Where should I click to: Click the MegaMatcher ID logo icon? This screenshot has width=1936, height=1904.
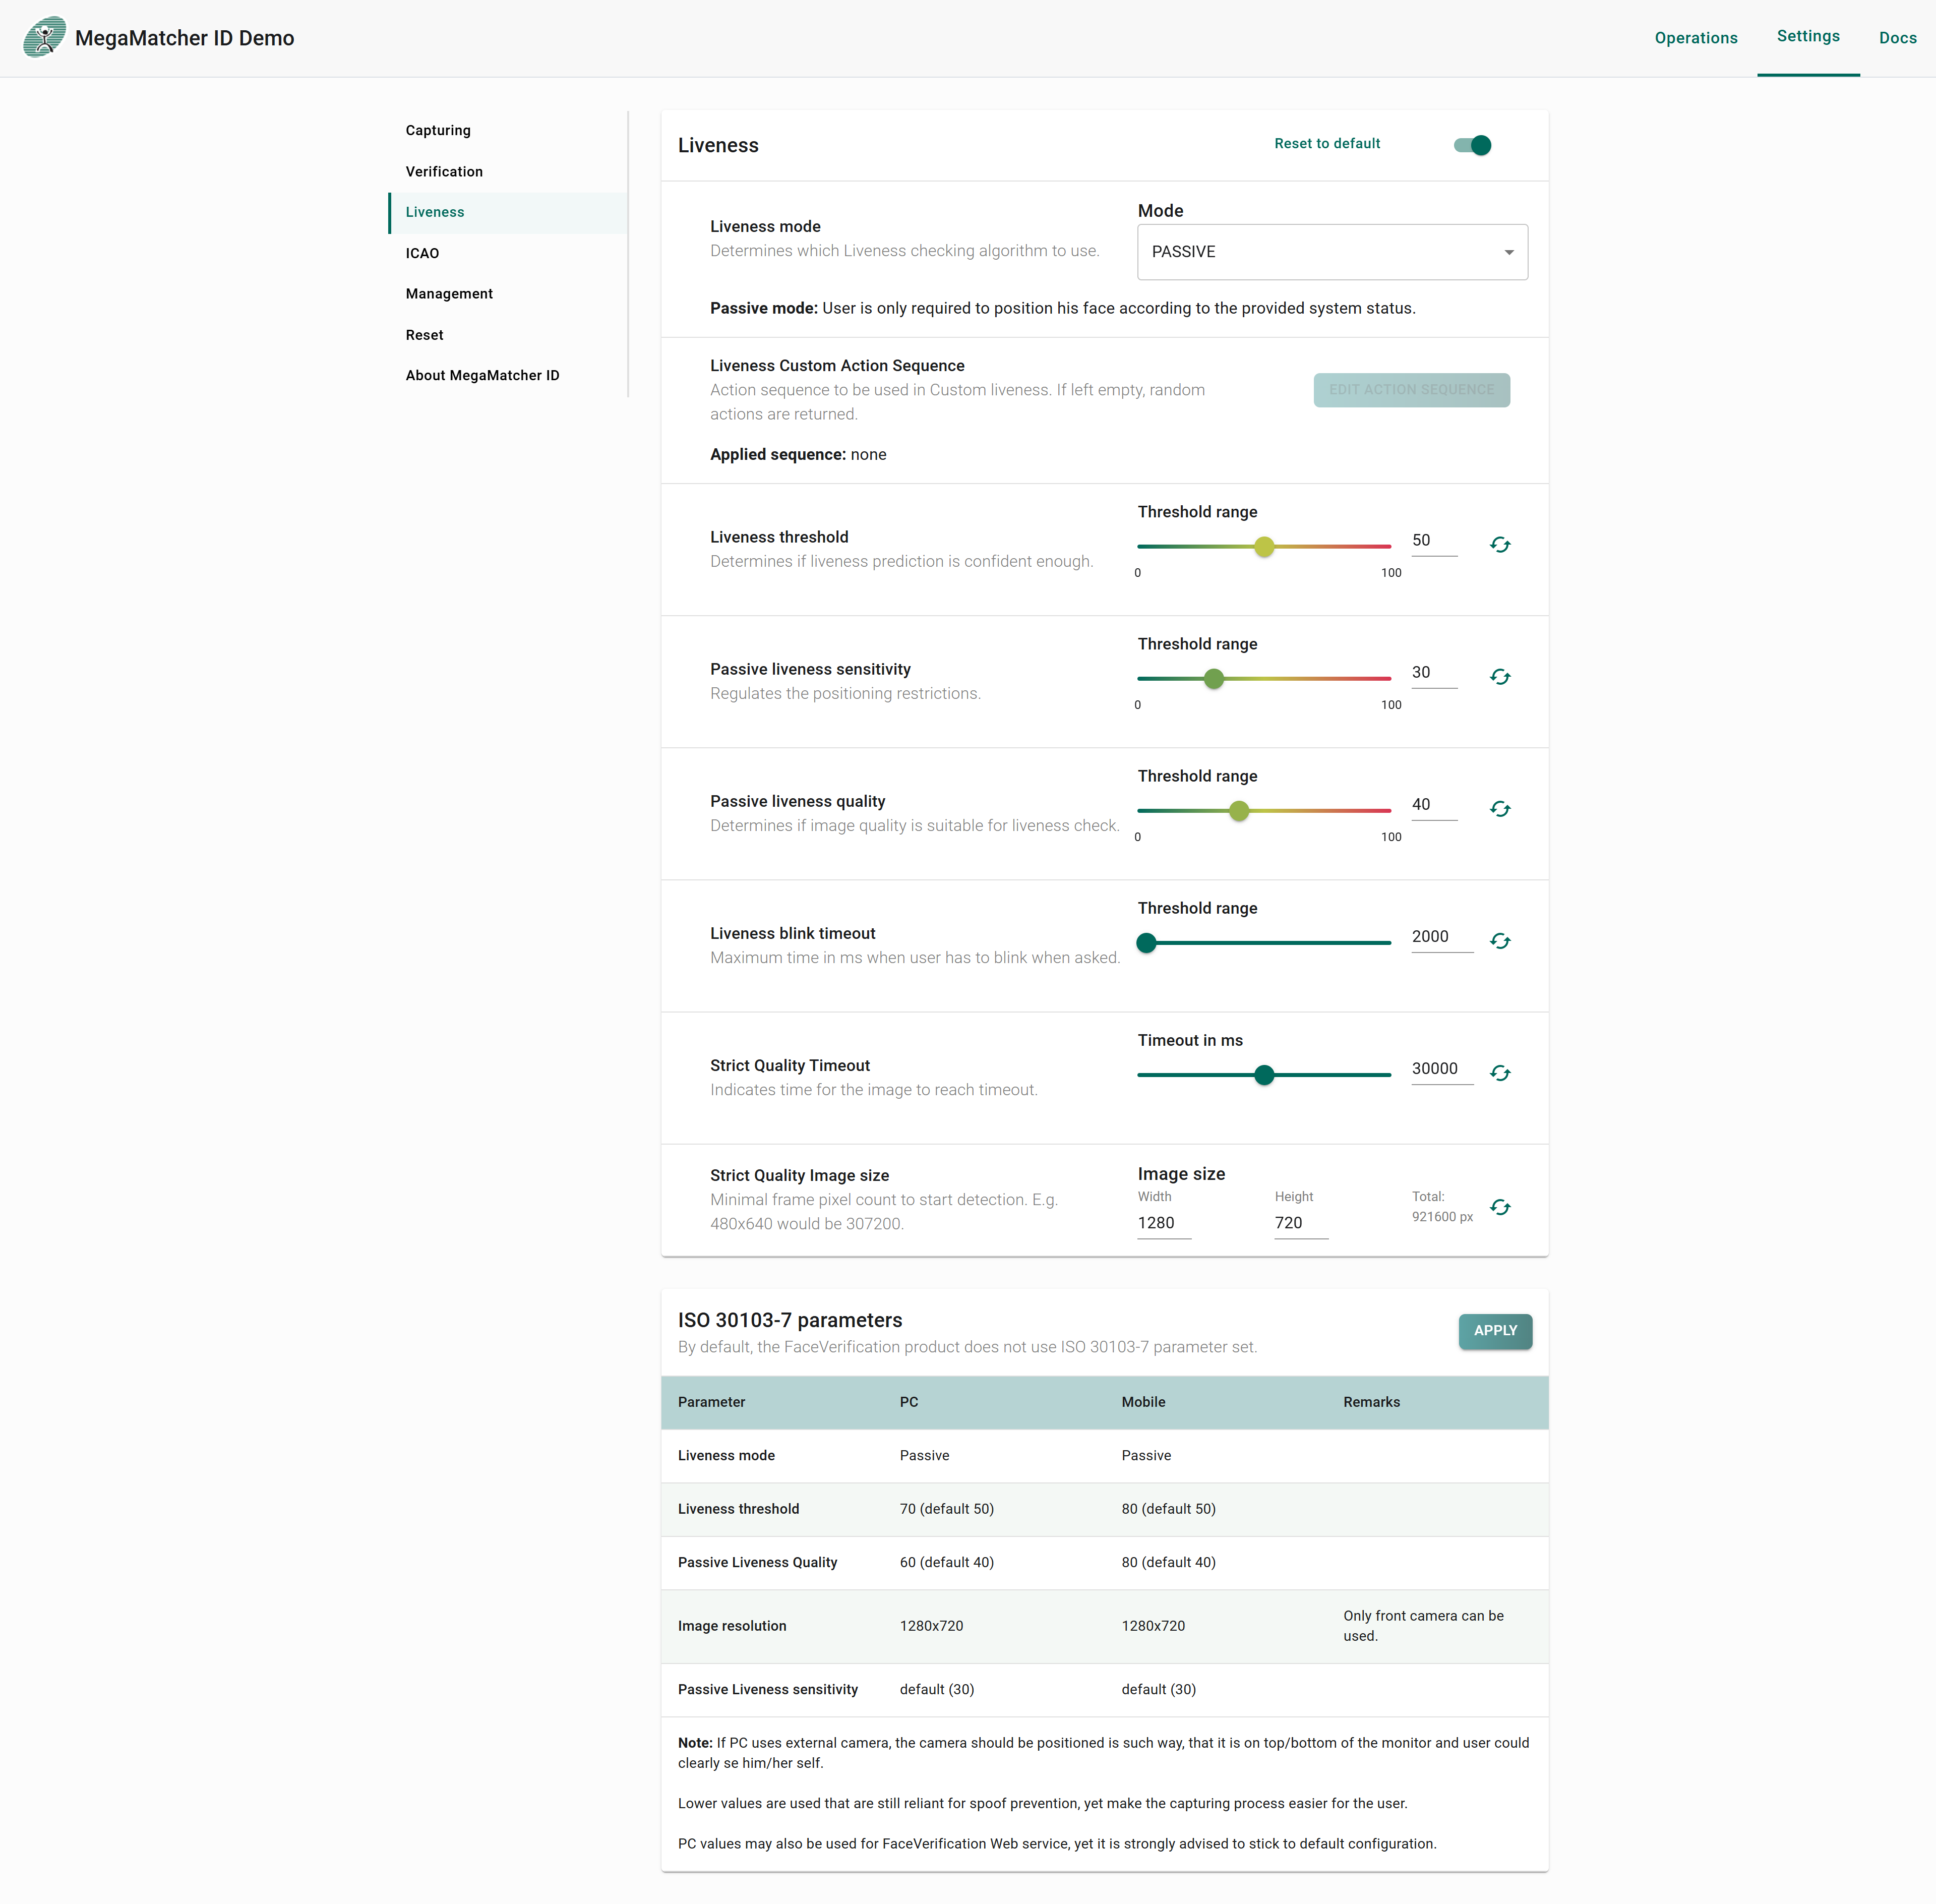tap(44, 38)
